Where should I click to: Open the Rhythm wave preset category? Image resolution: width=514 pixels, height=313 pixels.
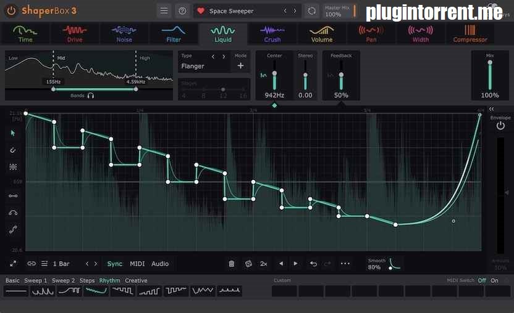coord(109,280)
